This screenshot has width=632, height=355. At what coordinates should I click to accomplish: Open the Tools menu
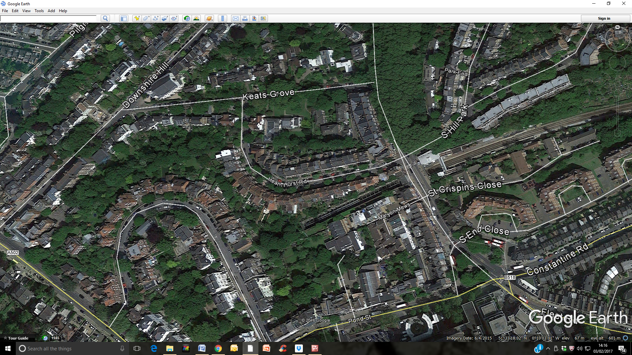tap(39, 11)
